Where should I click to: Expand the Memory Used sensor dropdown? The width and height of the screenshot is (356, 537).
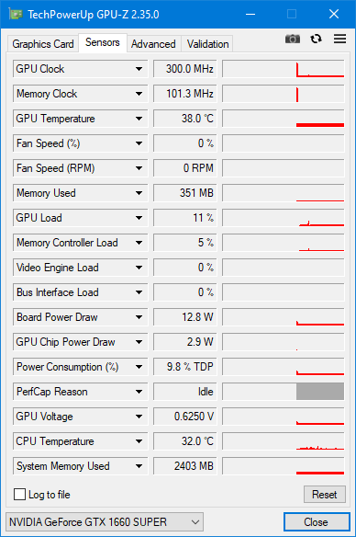point(139,193)
